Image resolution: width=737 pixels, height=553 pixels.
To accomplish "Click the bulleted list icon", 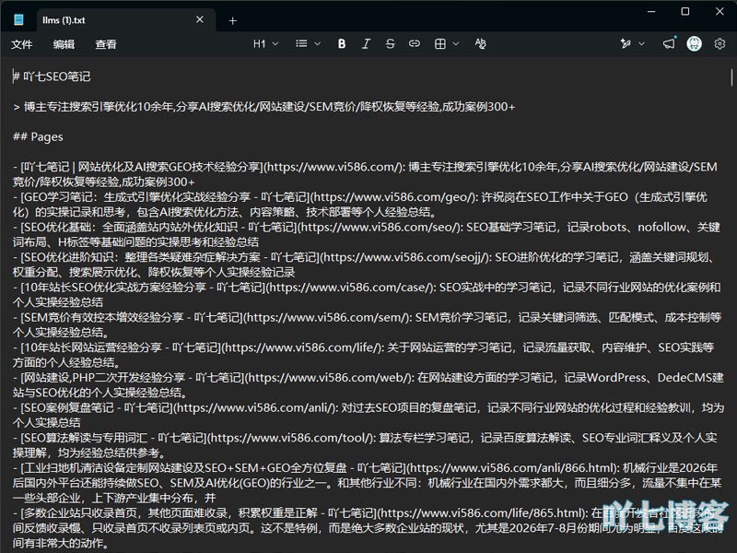I will (301, 43).
